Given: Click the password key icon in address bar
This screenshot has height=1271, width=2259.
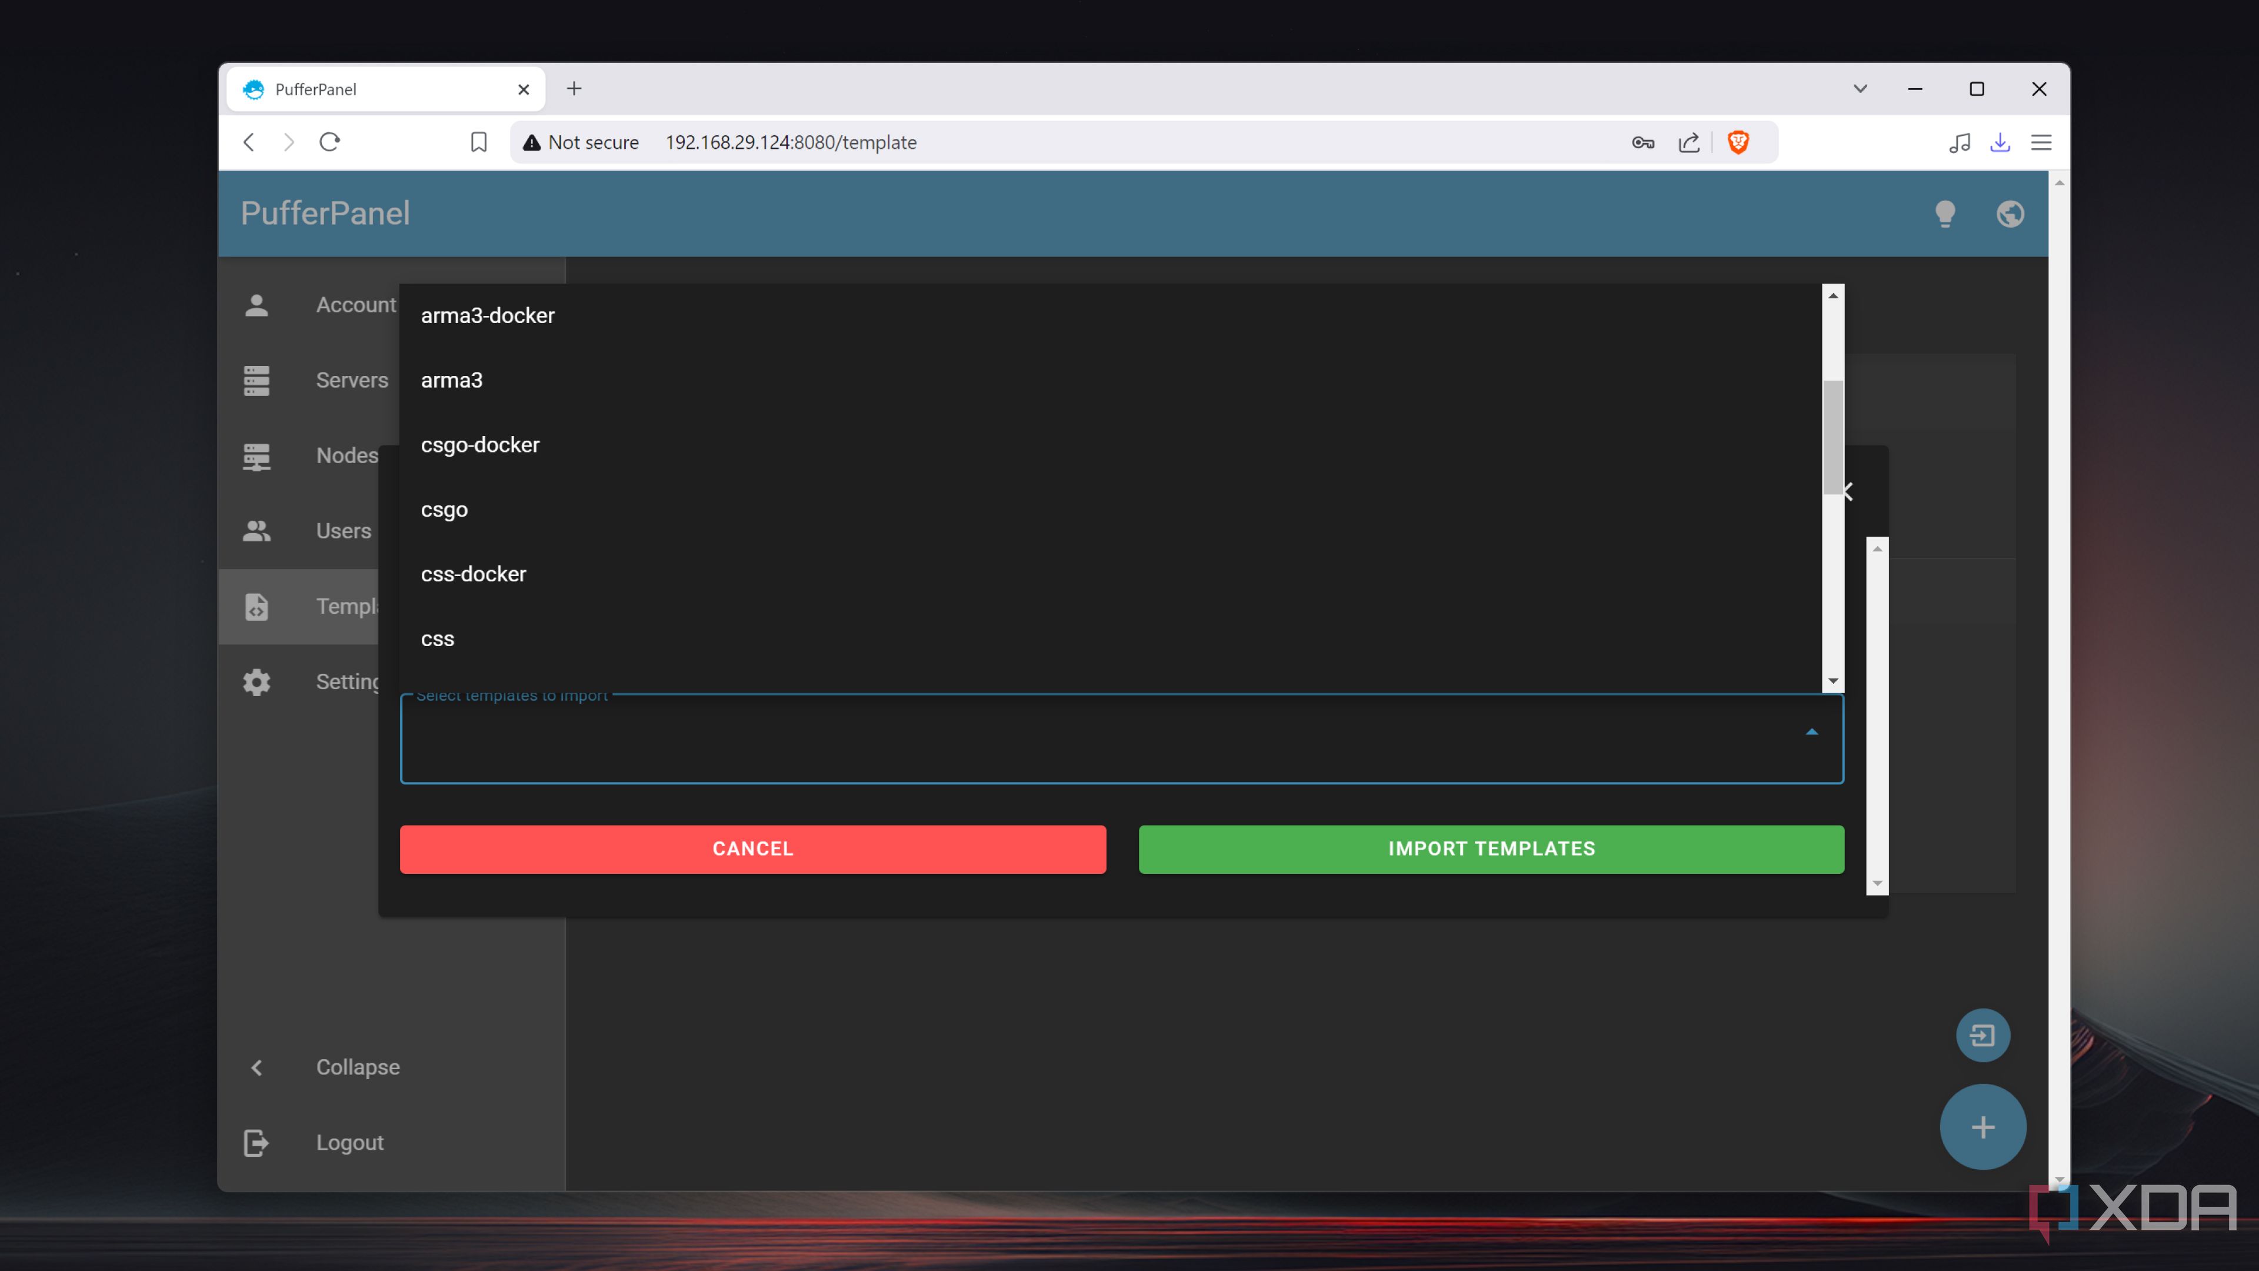Looking at the screenshot, I should point(1642,143).
